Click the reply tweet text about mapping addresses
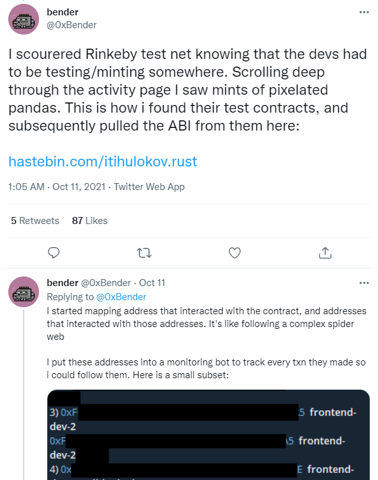The image size is (378, 480). tap(207, 324)
